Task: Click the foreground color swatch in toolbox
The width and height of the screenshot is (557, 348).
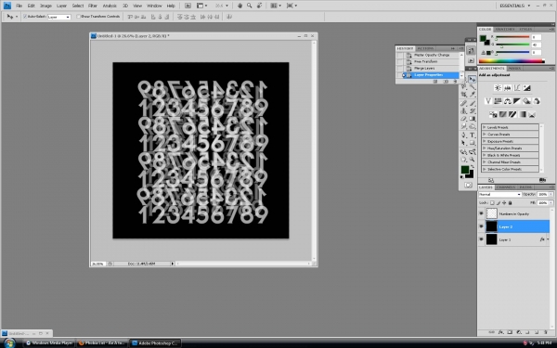Action: (x=465, y=170)
